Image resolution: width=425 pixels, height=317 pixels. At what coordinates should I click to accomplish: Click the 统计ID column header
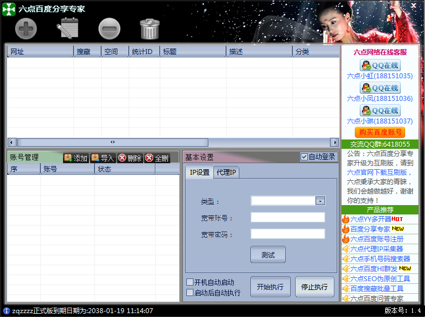144,51
